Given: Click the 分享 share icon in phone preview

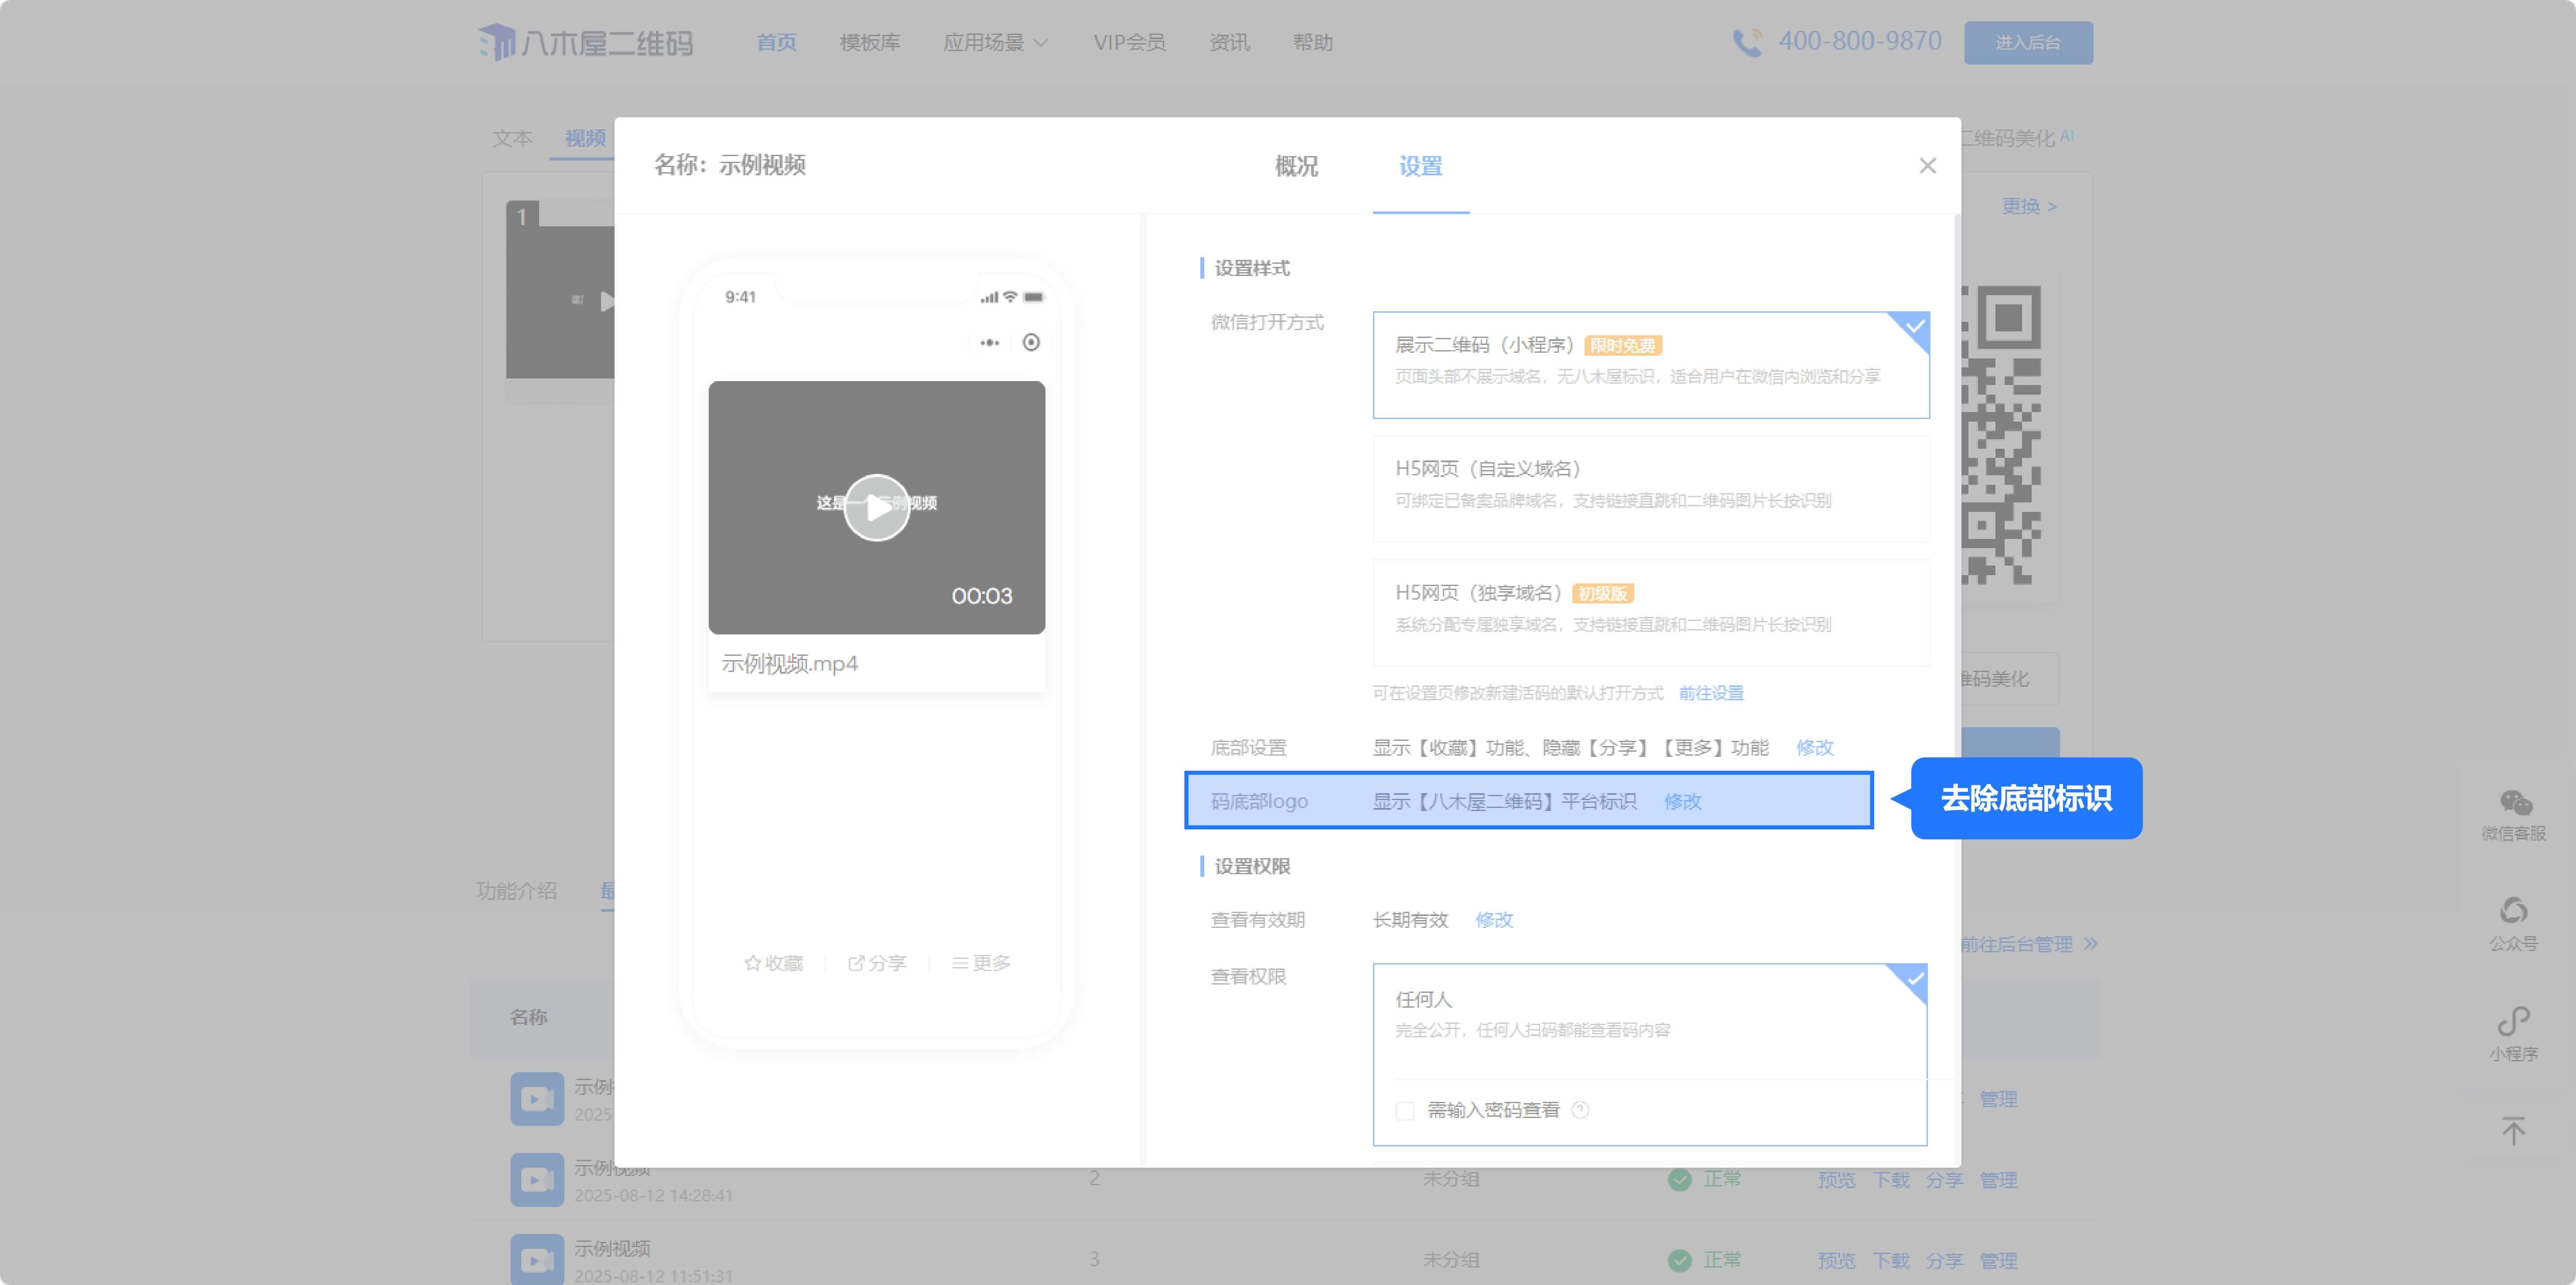Looking at the screenshot, I should (x=856, y=963).
